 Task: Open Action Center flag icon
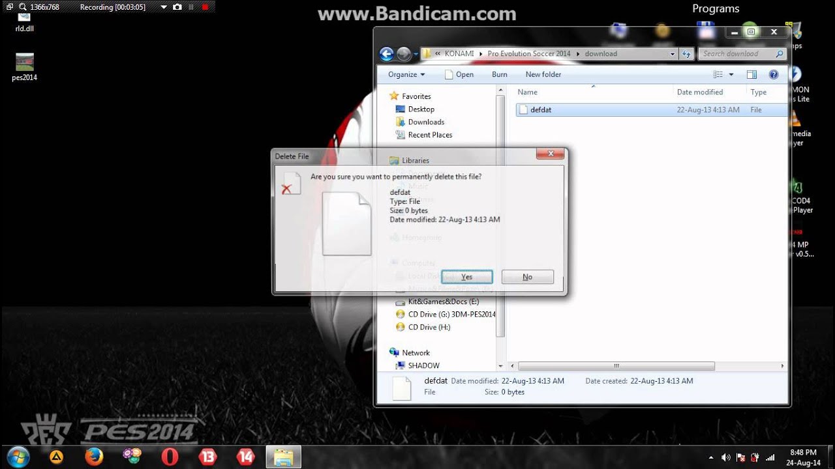coord(741,458)
